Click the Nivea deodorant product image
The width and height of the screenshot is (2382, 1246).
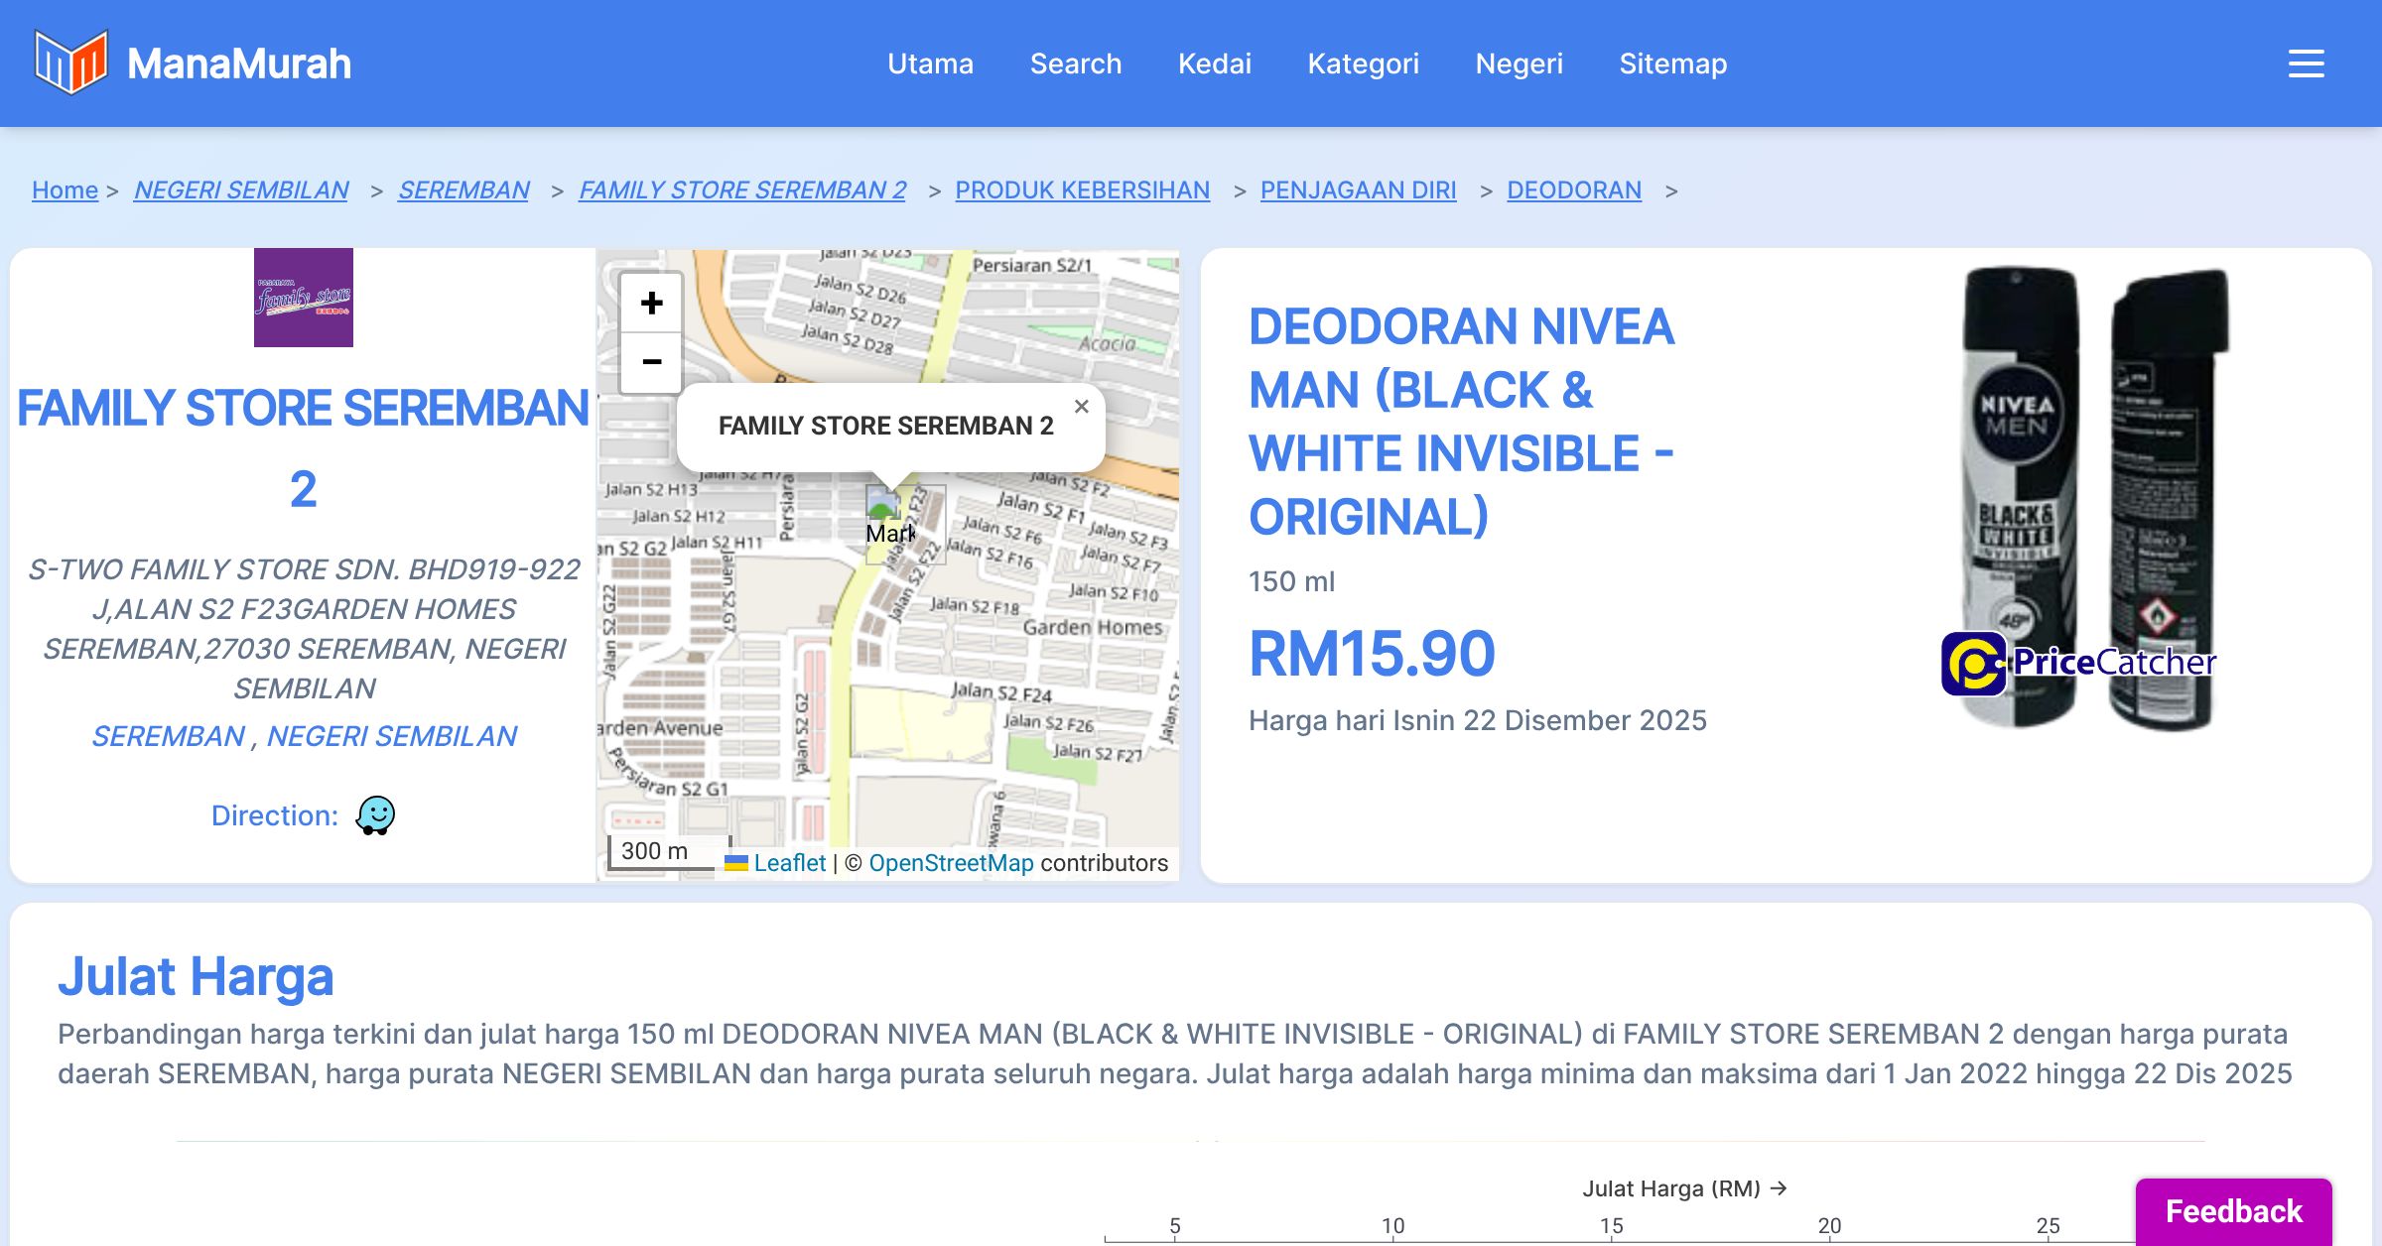2084,496
